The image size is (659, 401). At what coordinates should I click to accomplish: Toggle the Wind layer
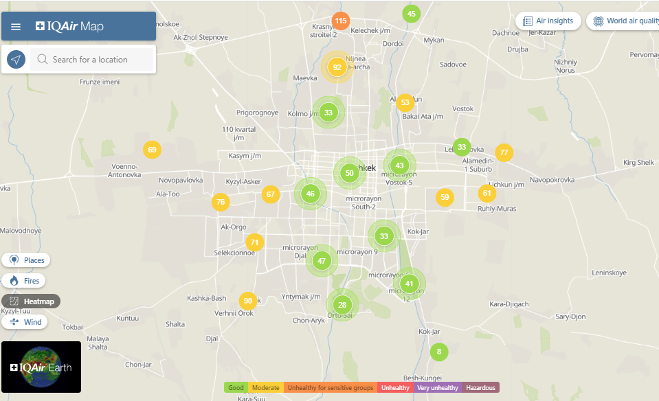pyautogui.click(x=25, y=322)
